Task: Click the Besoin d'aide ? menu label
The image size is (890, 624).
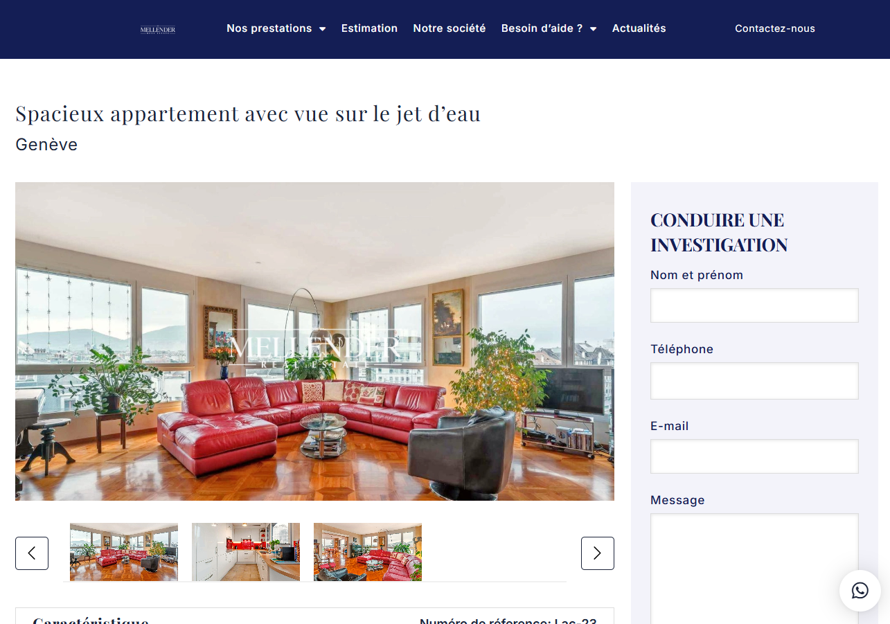Action: point(542,28)
